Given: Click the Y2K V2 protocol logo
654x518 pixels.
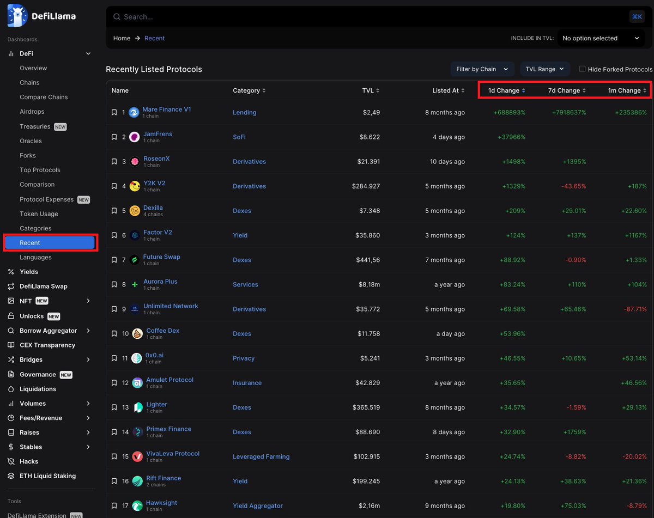Looking at the screenshot, I should (134, 186).
